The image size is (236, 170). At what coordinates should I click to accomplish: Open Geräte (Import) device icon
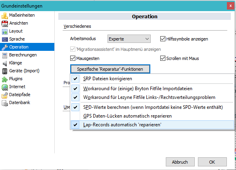5,71
